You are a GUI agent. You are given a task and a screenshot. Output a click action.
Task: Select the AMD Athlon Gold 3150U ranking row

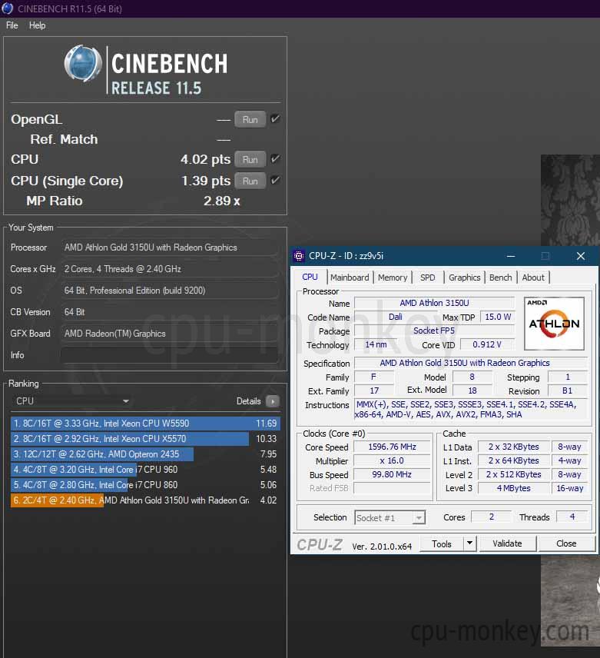click(x=145, y=500)
